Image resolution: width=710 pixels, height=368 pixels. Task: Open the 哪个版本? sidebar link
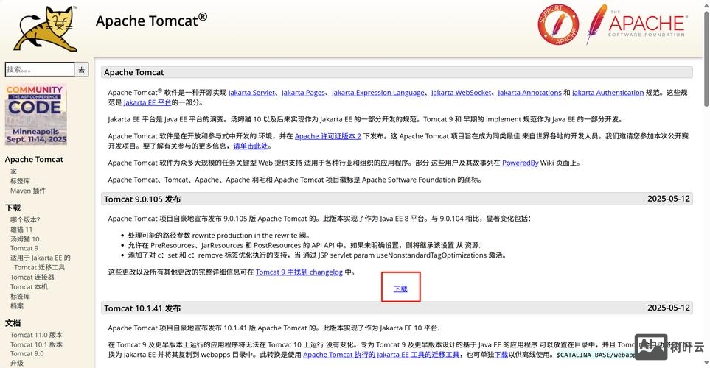[x=25, y=220]
